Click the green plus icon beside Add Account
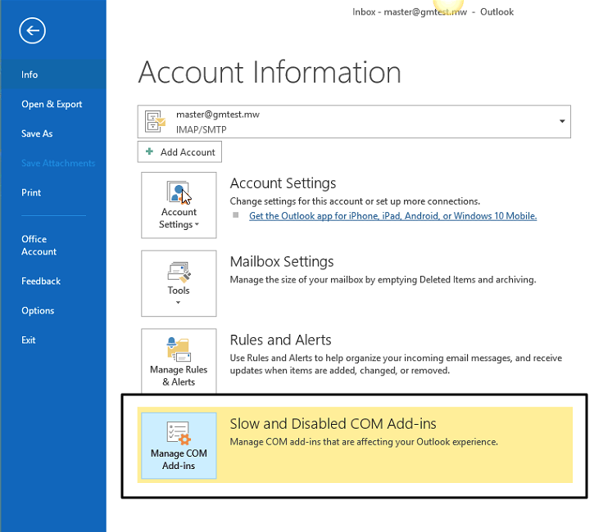This screenshot has height=532, width=603. click(149, 152)
